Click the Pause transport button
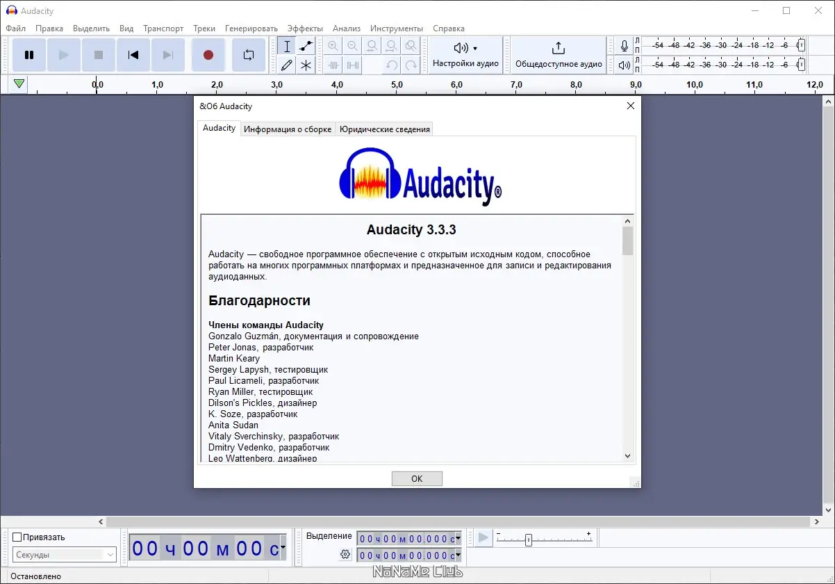 point(29,55)
